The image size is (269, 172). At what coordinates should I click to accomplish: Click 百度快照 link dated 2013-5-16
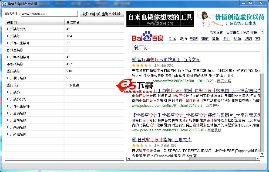coord(214,130)
